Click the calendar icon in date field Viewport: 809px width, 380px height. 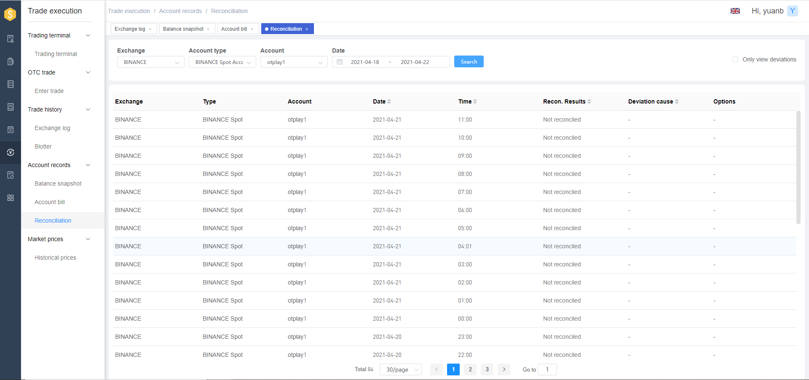coord(340,62)
